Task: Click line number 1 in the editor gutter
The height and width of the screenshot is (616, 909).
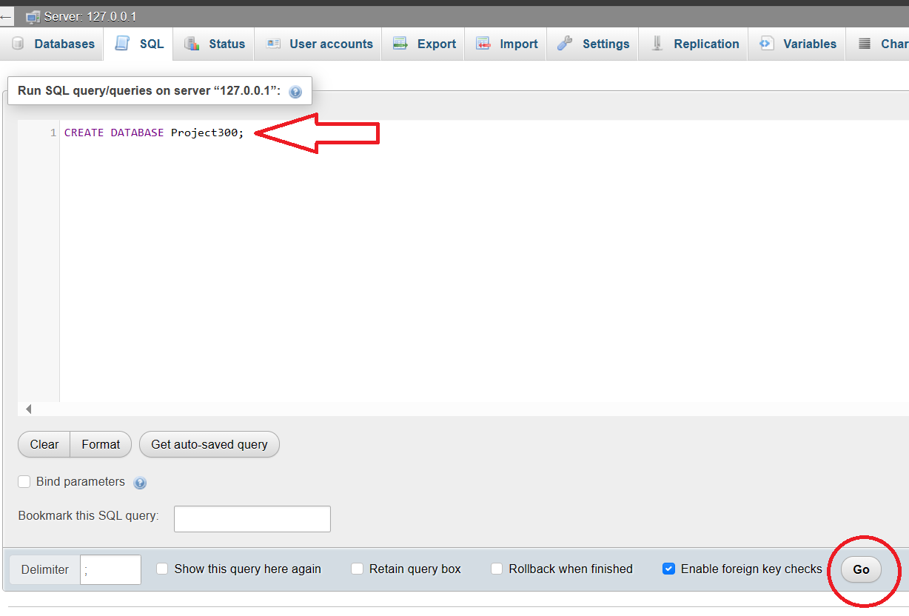Action: point(53,133)
